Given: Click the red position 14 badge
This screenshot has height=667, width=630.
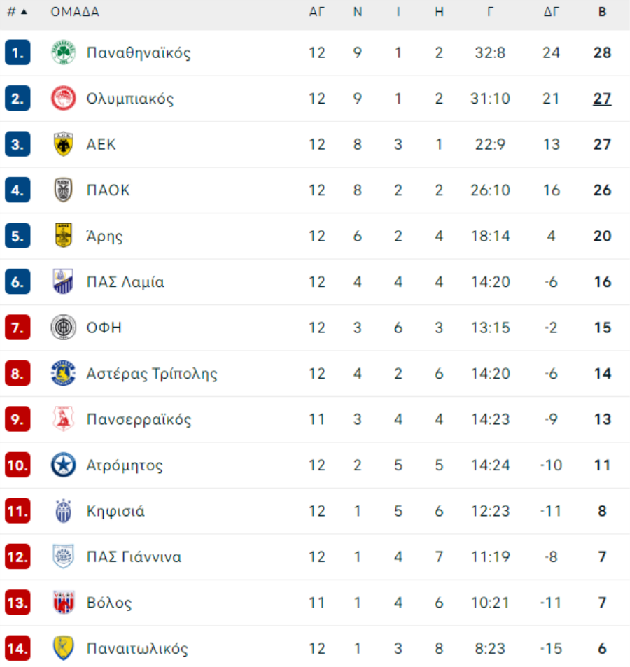Looking at the screenshot, I should 17,649.
